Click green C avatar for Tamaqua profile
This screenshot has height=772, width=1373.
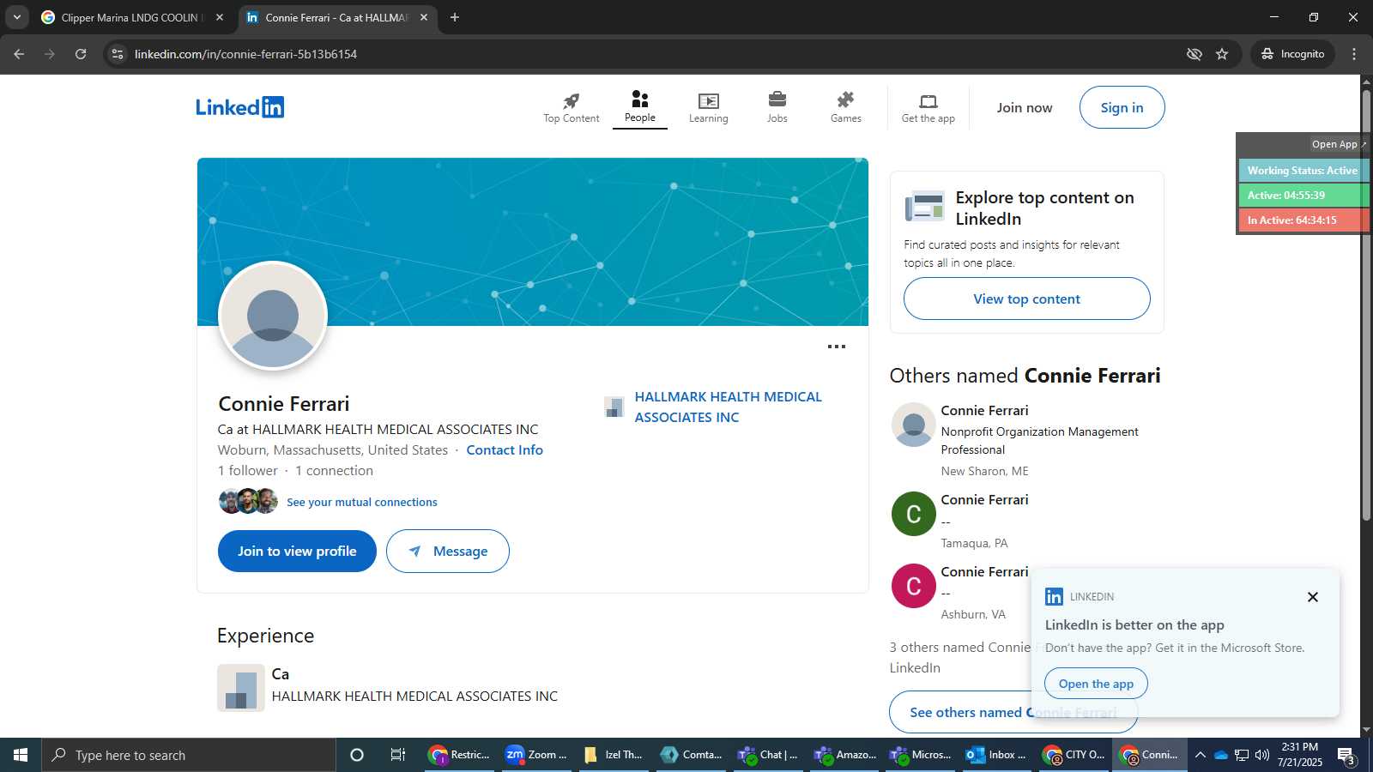(x=913, y=514)
